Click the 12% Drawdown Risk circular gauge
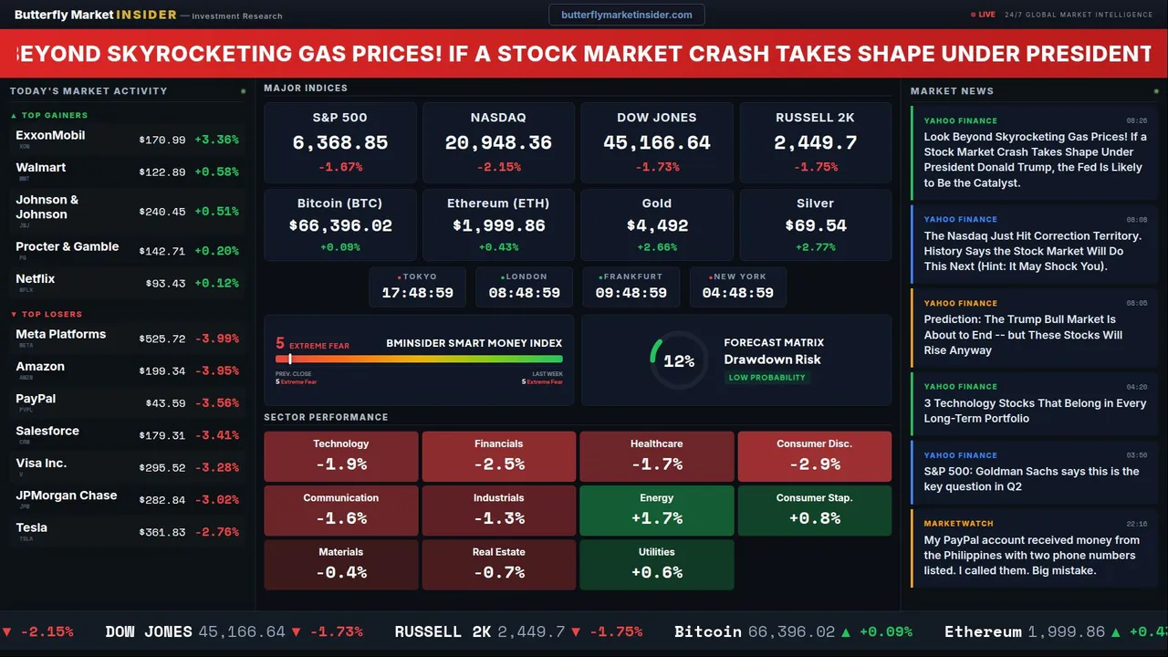The height and width of the screenshot is (657, 1168). 678,360
